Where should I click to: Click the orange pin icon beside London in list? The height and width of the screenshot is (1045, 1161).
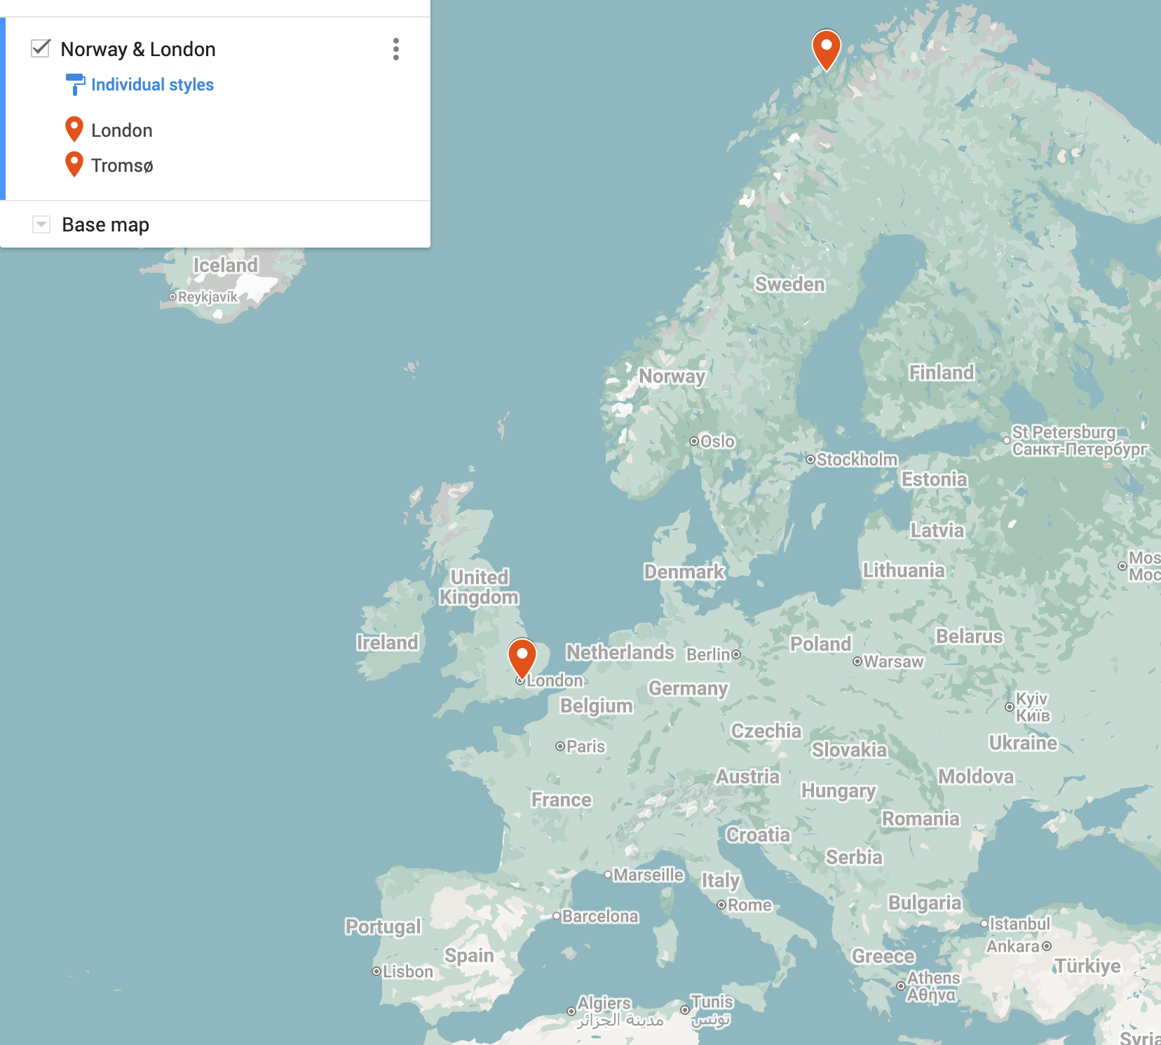tap(74, 130)
